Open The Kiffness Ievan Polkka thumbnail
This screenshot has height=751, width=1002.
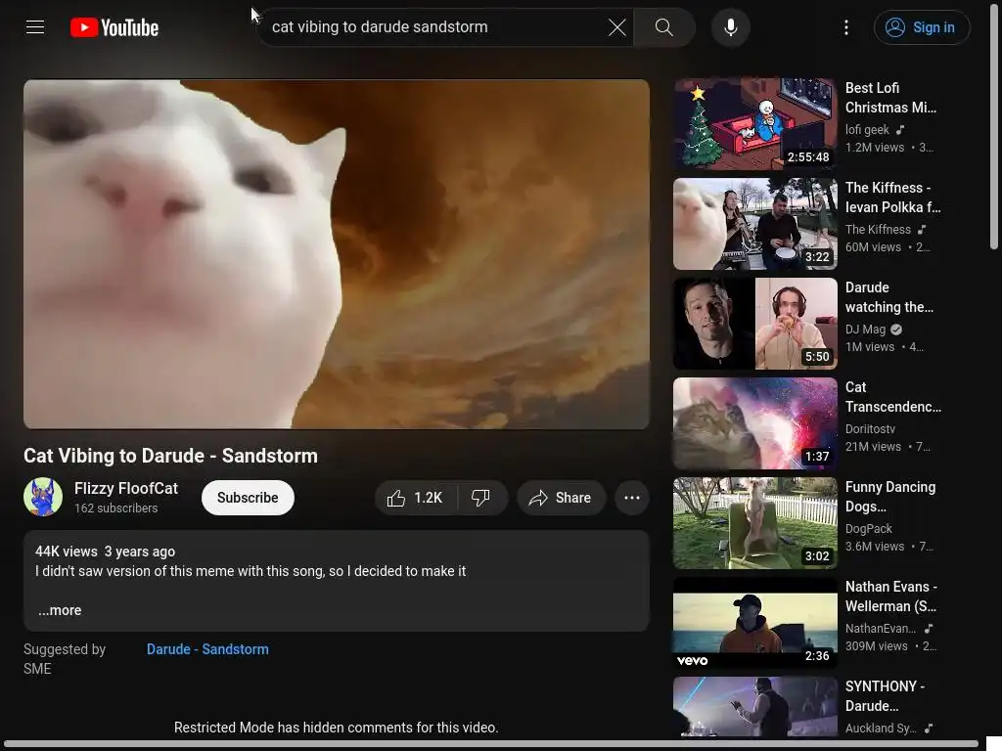pos(754,224)
